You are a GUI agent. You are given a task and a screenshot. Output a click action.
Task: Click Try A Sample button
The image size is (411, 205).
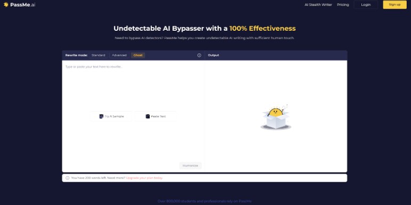pos(112,116)
